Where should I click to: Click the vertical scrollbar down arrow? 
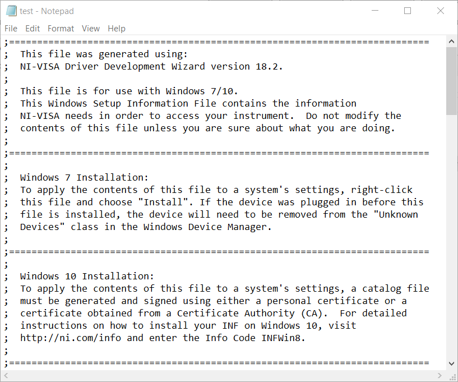[452, 363]
